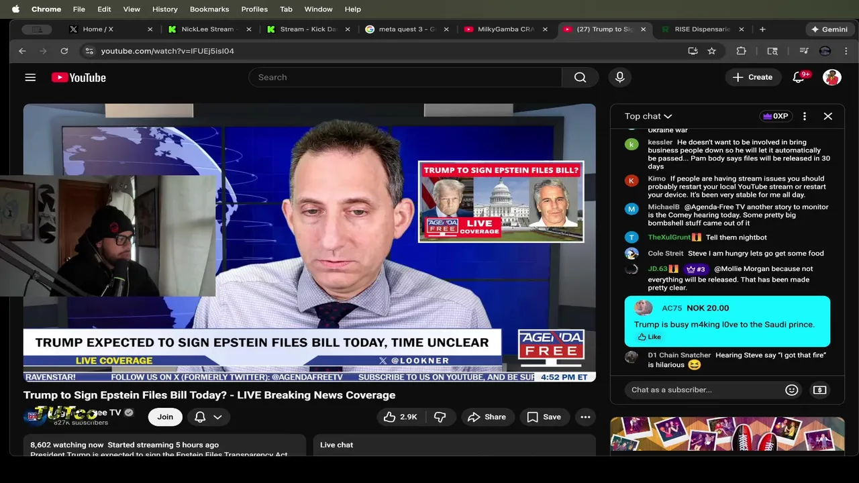Go back to the previous page
Viewport: 859px width, 483px height.
click(x=22, y=51)
